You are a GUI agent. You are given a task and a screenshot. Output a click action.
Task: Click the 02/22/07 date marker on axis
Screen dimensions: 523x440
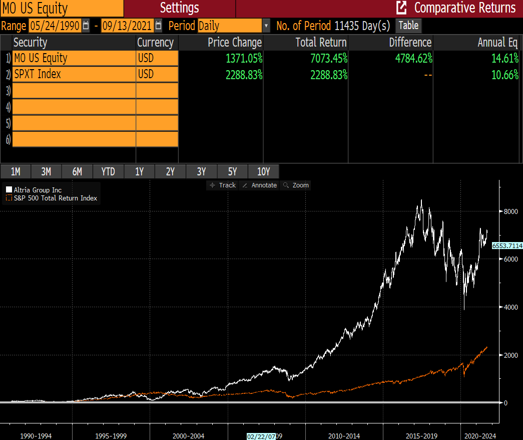coord(261,436)
